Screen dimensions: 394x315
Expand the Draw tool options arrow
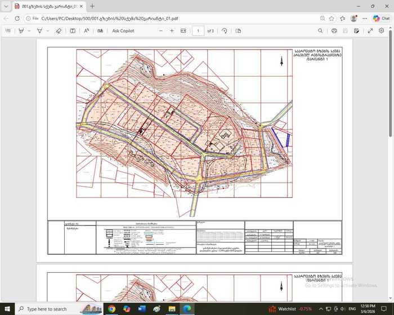click(47, 31)
